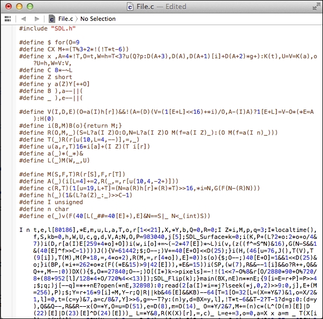
Task: Open the related items grid menu
Action: pyautogui.click(x=7, y=19)
